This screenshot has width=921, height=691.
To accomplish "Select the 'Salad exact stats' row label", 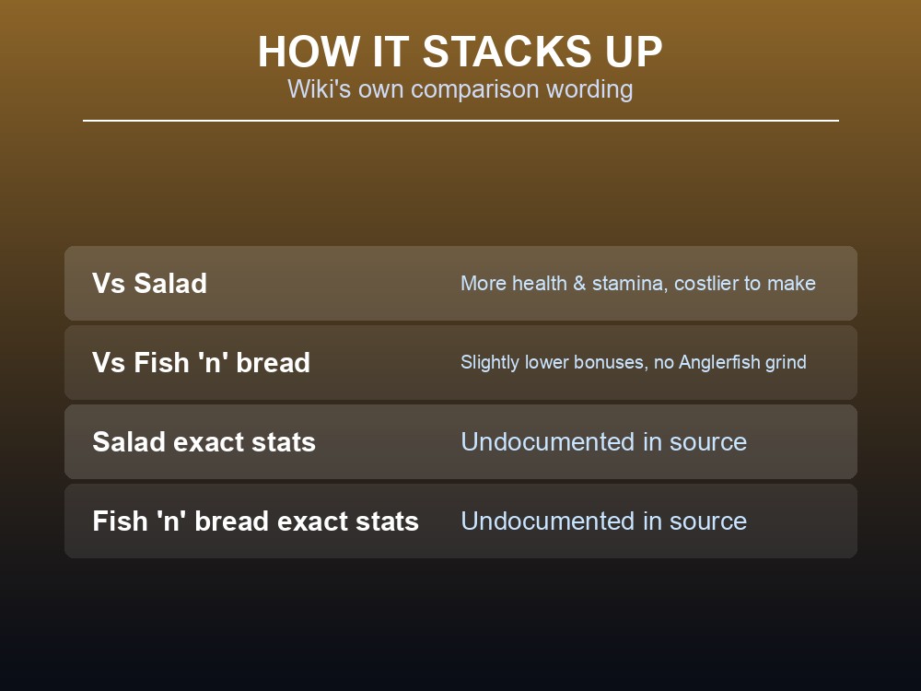I will click(204, 442).
